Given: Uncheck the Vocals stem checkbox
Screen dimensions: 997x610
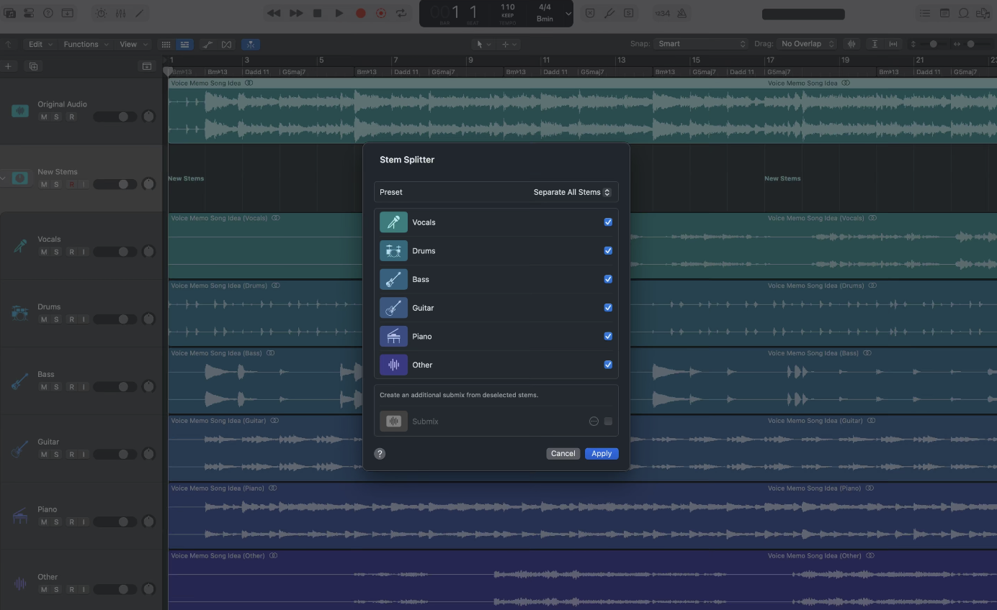Looking at the screenshot, I should point(608,222).
